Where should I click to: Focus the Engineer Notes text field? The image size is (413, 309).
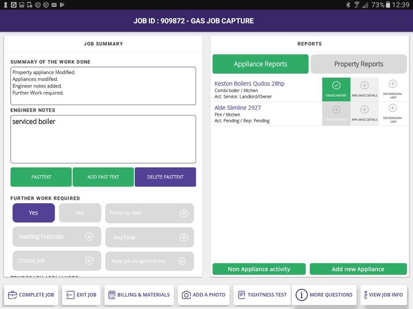pyautogui.click(x=103, y=139)
